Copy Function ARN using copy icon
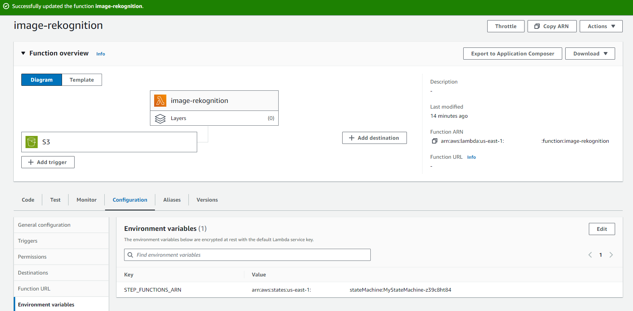Viewport: 633px width, 311px height. click(x=434, y=141)
